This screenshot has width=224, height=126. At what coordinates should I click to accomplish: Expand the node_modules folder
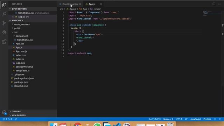pos(22,24)
